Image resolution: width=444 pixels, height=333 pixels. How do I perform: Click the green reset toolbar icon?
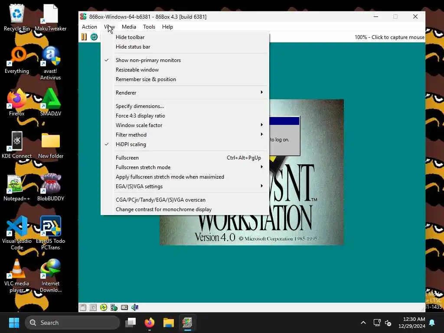coord(94,37)
